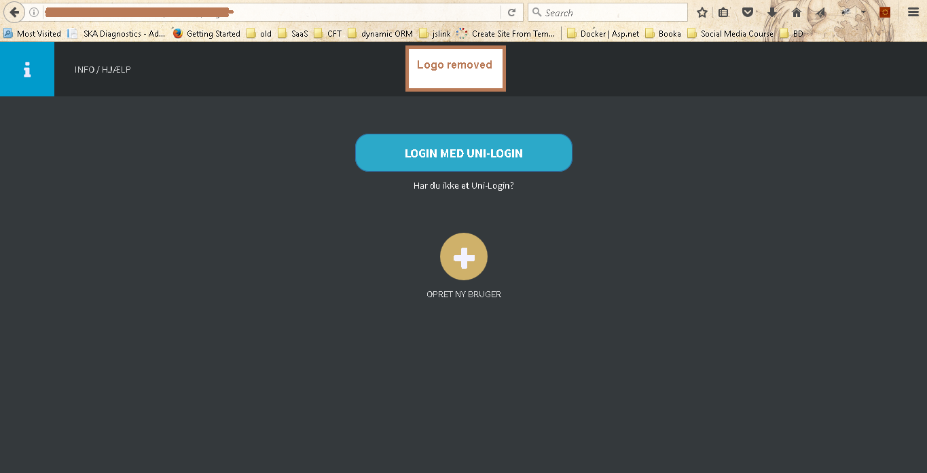
Task: Click the round plus icon for new user
Action: pos(463,257)
